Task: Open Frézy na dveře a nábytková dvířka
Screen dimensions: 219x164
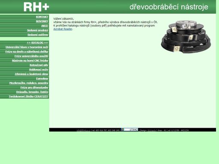Action: (27, 52)
